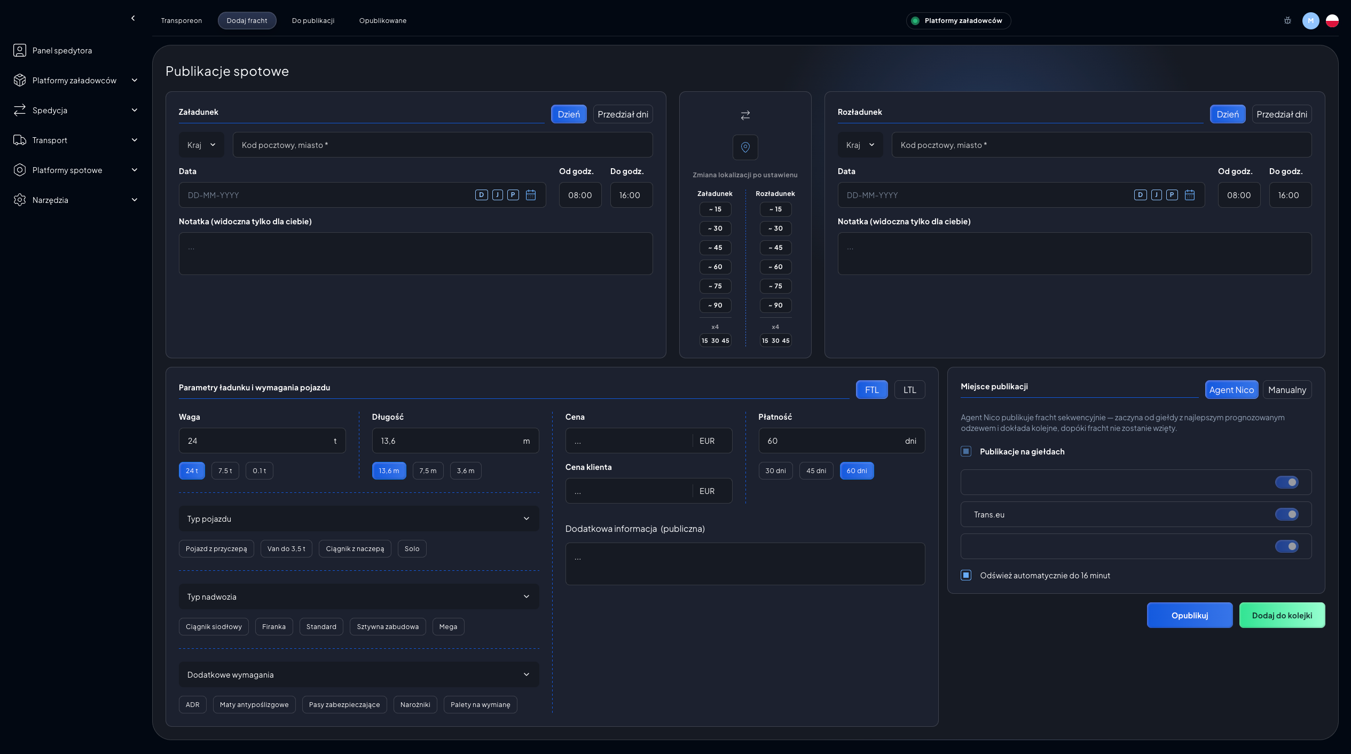Image resolution: width=1351 pixels, height=754 pixels.
Task: Swap loading and unloading locations
Action: coord(745,115)
